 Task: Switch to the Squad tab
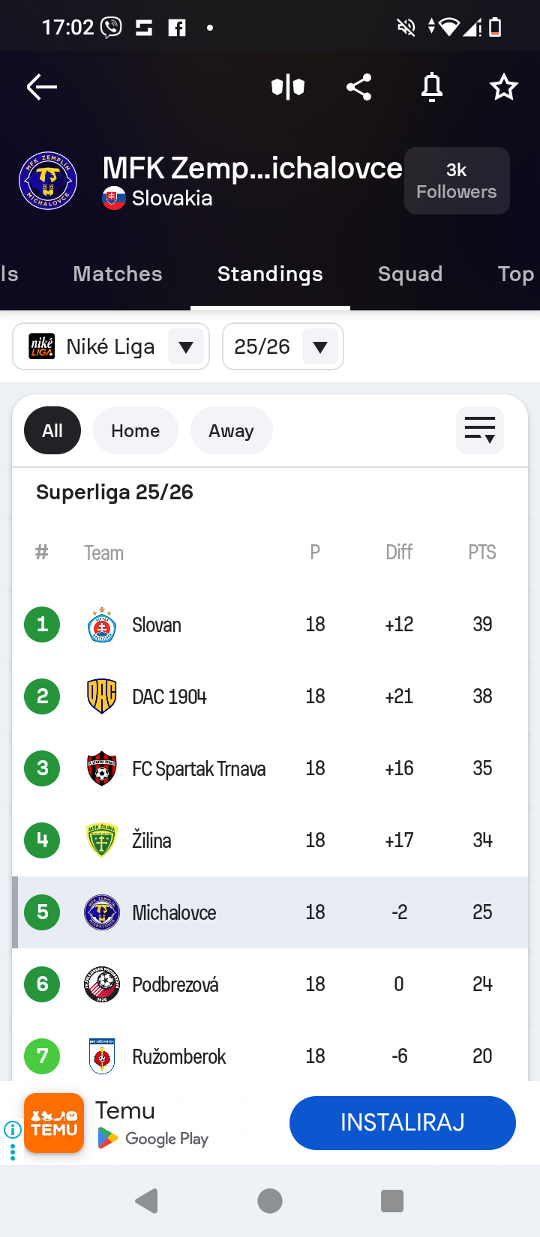410,274
